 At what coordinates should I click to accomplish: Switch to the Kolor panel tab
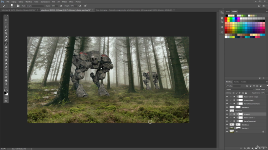pyautogui.click(x=228, y=11)
